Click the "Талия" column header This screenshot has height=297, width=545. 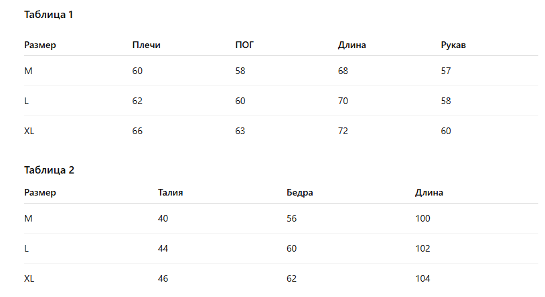(x=171, y=193)
